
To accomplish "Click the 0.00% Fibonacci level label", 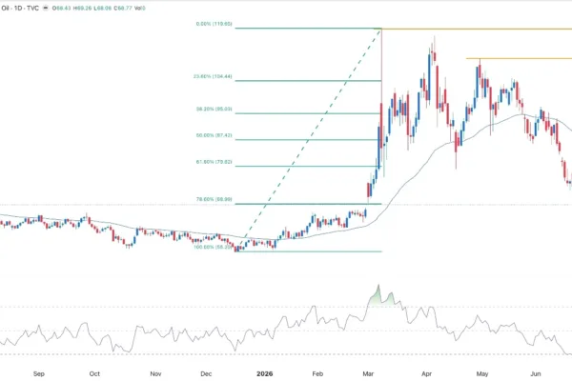I will tap(214, 24).
